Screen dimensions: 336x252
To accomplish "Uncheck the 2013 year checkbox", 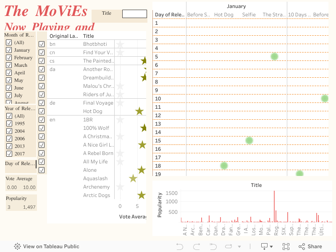I will tap(9, 146).
